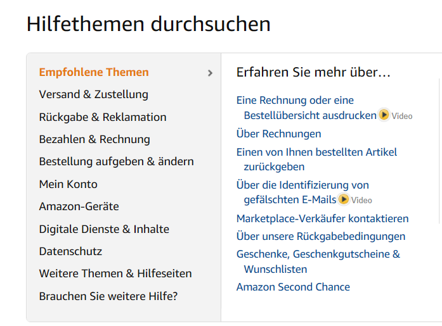Open the Über Rechnungen link
Image resolution: width=442 pixels, height=326 pixels.
[279, 134]
